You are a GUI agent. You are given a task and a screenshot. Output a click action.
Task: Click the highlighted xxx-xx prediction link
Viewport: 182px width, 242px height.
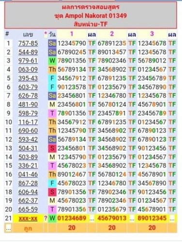pos(28,218)
